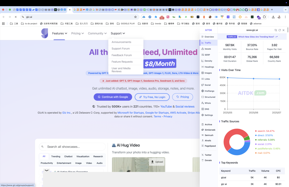Switch to the Trending showcase tab
Image resolution: width=289 pixels, height=187 pixels.
[x=56, y=156]
